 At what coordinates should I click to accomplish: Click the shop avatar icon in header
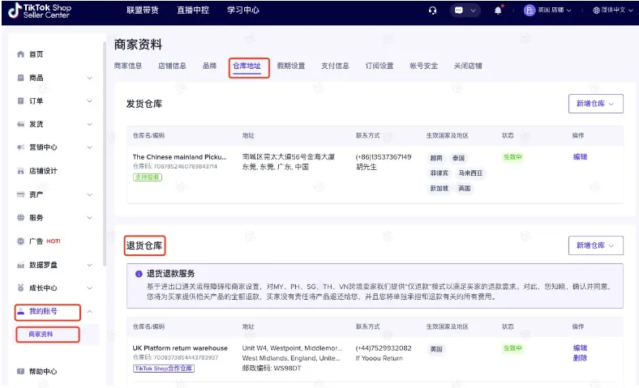tap(529, 11)
